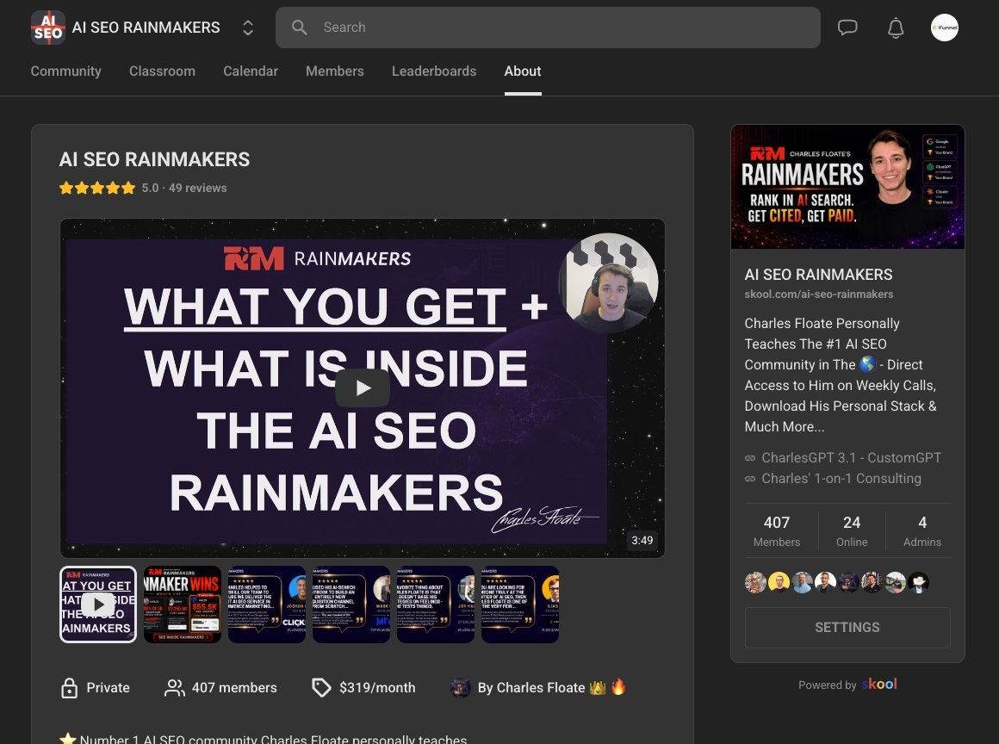Screen dimensions: 999x744
Task: Focus the Search input field
Action: click(x=548, y=28)
